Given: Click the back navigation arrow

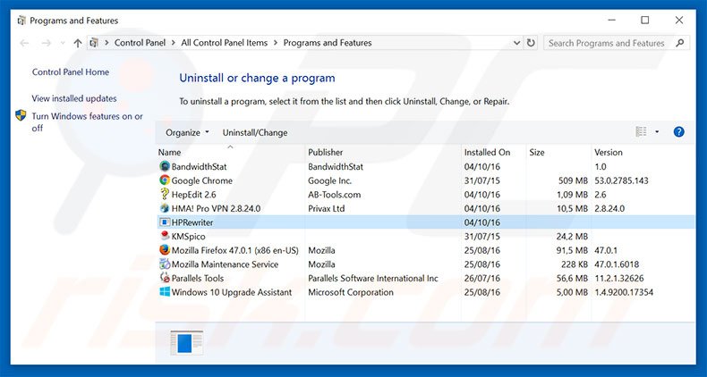Looking at the screenshot, I should [24, 43].
